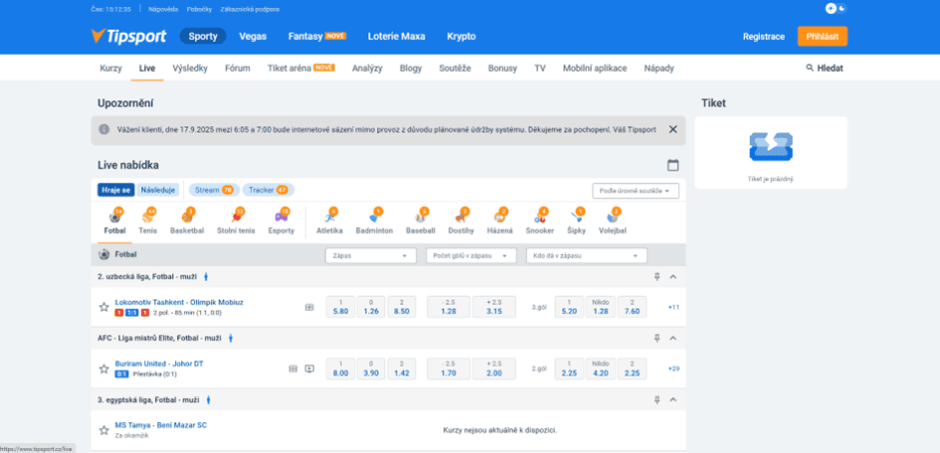Expand +29 more bets for Buriram match
Screen dimensions: 940x453
tap(673, 369)
